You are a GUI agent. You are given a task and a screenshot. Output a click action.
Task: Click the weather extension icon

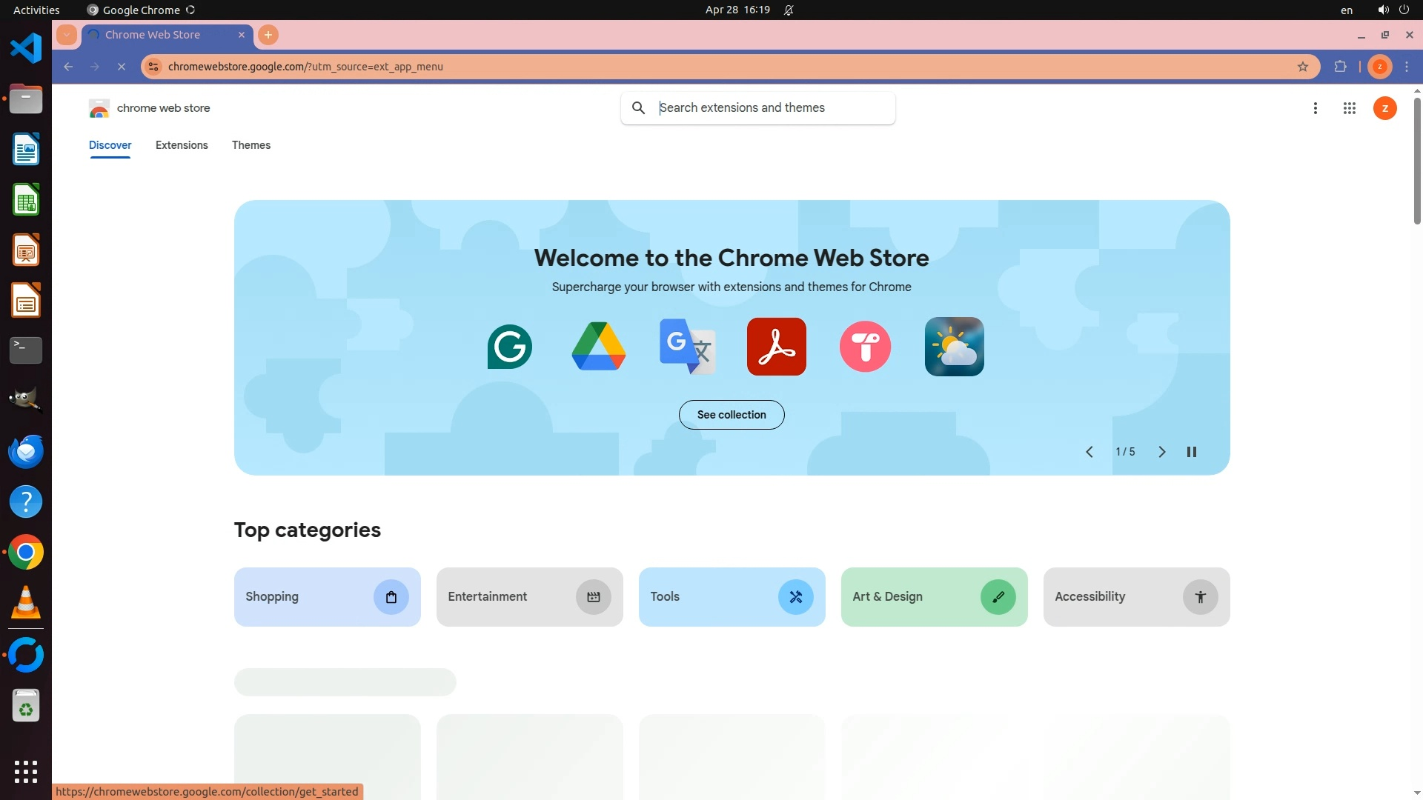pos(954,347)
